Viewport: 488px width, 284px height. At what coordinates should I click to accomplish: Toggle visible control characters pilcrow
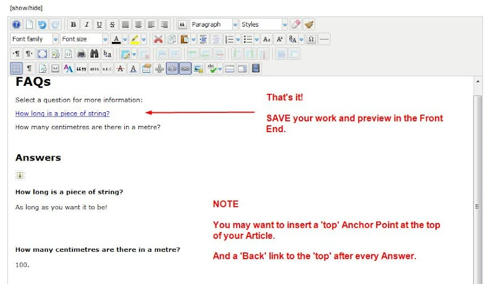(29, 69)
